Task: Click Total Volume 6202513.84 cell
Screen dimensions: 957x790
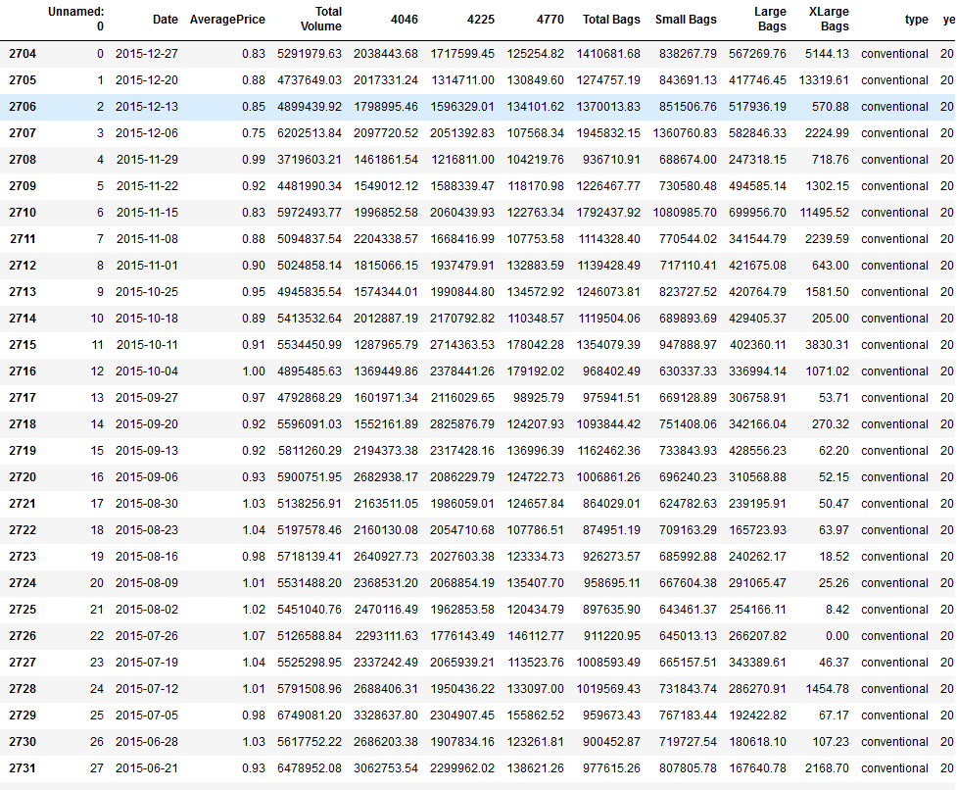Action: coord(310,133)
